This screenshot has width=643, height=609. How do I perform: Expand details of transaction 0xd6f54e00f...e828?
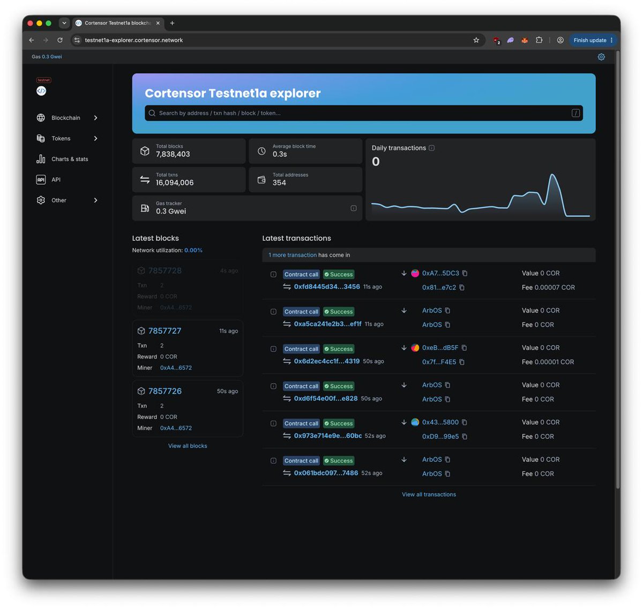tap(273, 386)
